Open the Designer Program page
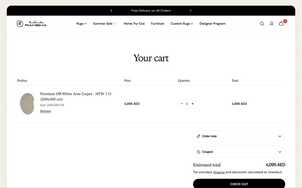 pyautogui.click(x=213, y=24)
